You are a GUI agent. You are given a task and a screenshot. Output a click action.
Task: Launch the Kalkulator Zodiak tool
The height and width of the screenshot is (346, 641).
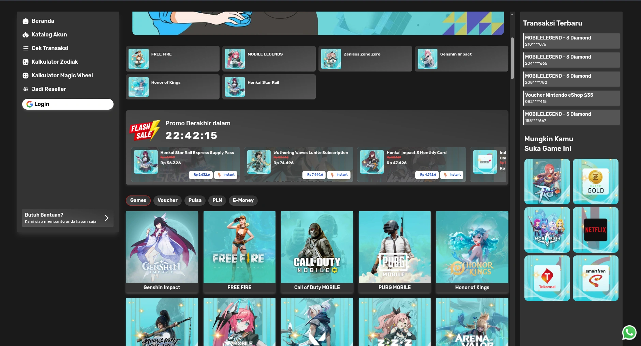tap(55, 62)
